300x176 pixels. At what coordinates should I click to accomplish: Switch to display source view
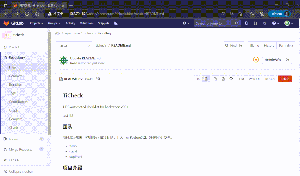(198, 79)
